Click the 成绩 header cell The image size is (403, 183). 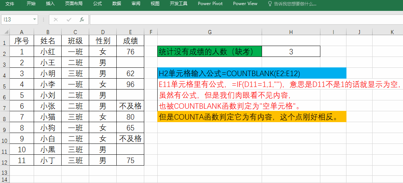pos(130,41)
